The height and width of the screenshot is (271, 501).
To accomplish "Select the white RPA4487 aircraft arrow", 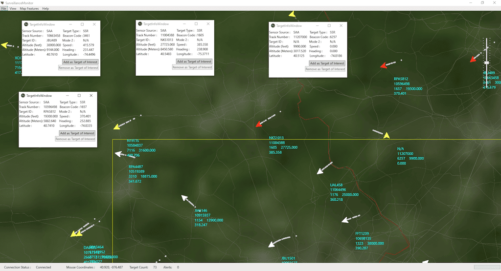I will click(119, 154).
